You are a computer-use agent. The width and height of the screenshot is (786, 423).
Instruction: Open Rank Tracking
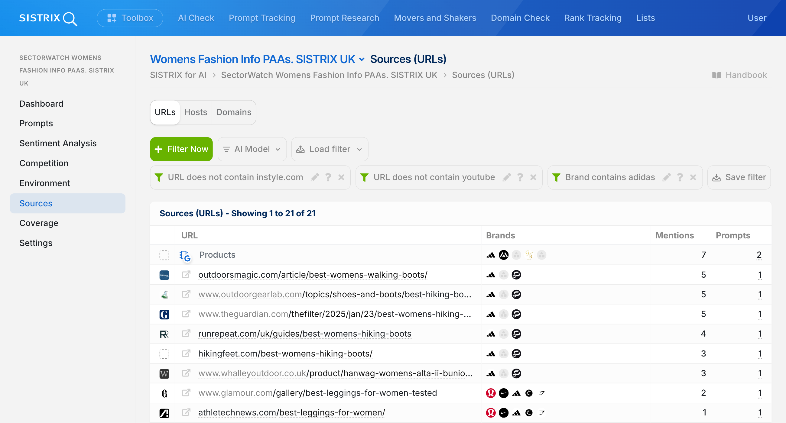pyautogui.click(x=593, y=18)
